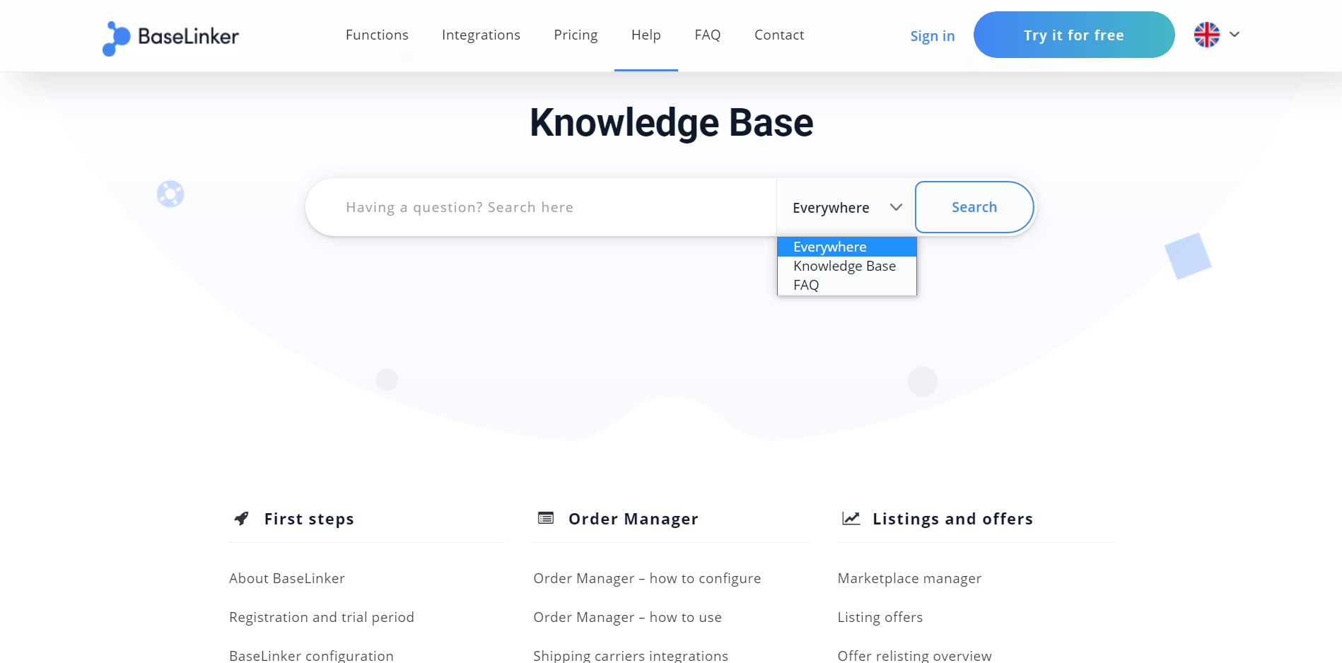1342x663 pixels.
Task: Open the Help menu item
Action: [646, 35]
